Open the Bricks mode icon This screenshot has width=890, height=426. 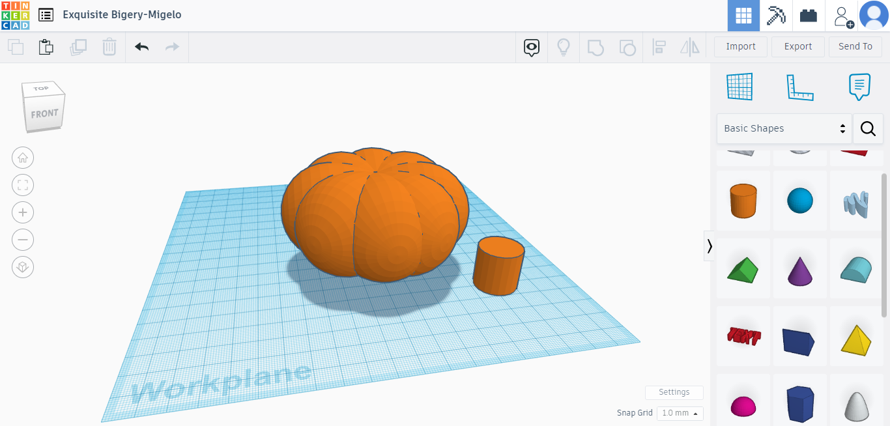(809, 16)
